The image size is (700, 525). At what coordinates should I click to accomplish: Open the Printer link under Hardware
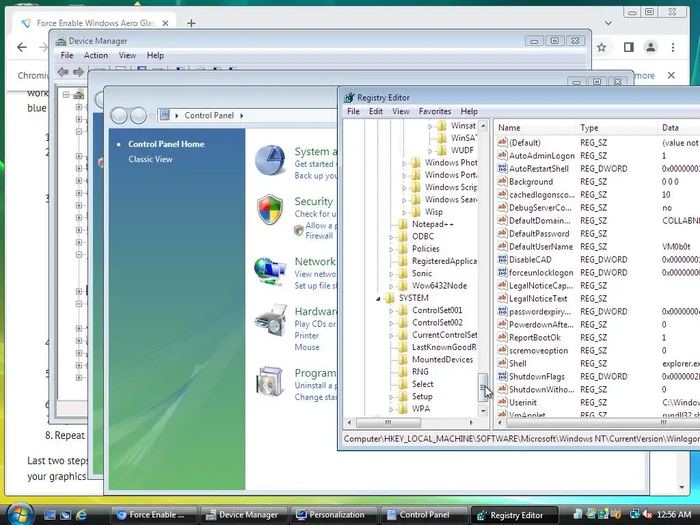click(306, 335)
